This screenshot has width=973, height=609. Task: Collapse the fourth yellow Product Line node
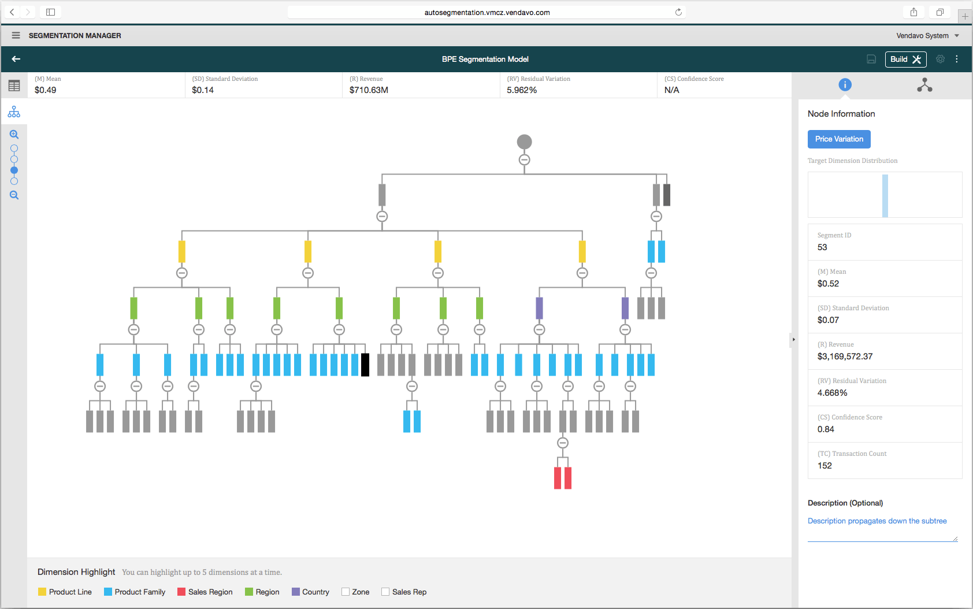coord(582,273)
